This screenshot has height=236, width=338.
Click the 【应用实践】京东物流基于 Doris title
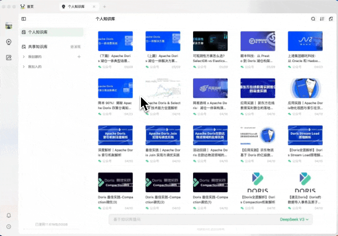point(257,152)
